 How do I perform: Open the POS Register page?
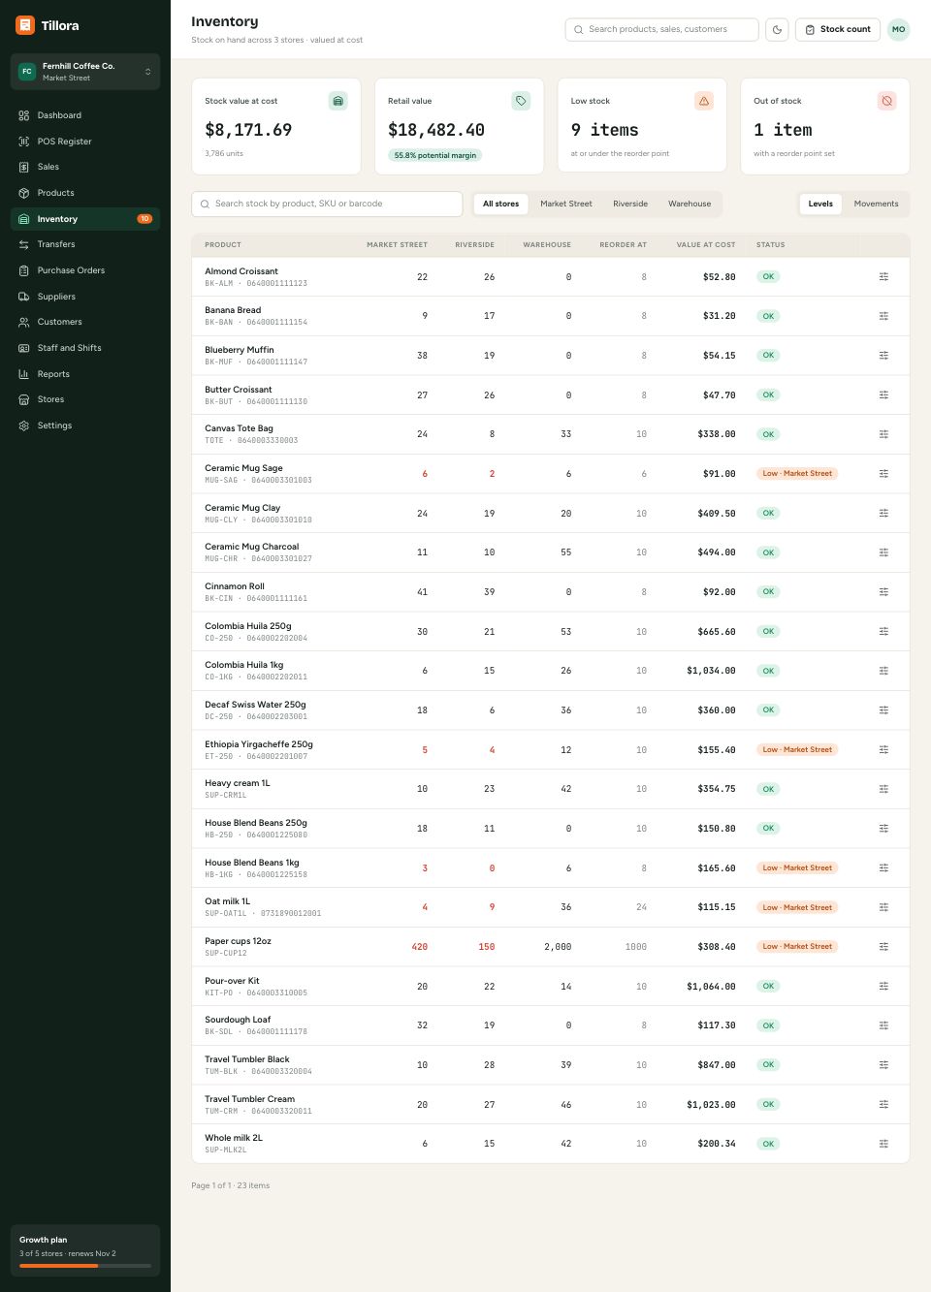click(85, 142)
